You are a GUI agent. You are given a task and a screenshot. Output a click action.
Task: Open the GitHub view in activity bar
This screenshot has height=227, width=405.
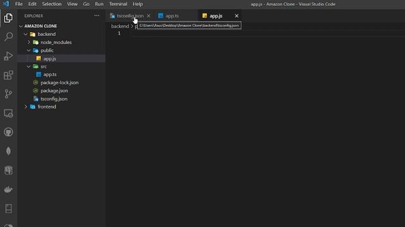(x=8, y=132)
